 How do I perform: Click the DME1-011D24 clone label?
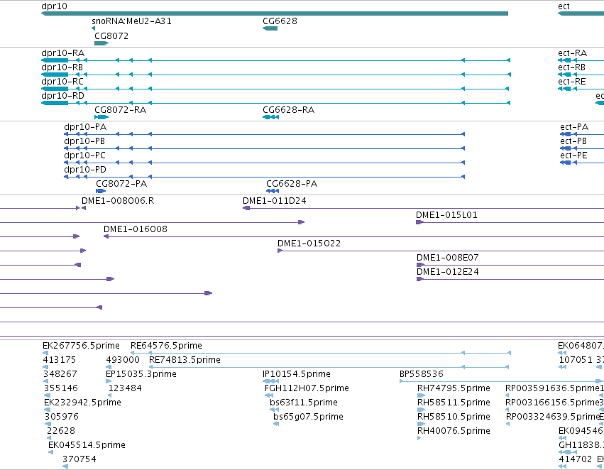tap(275, 201)
